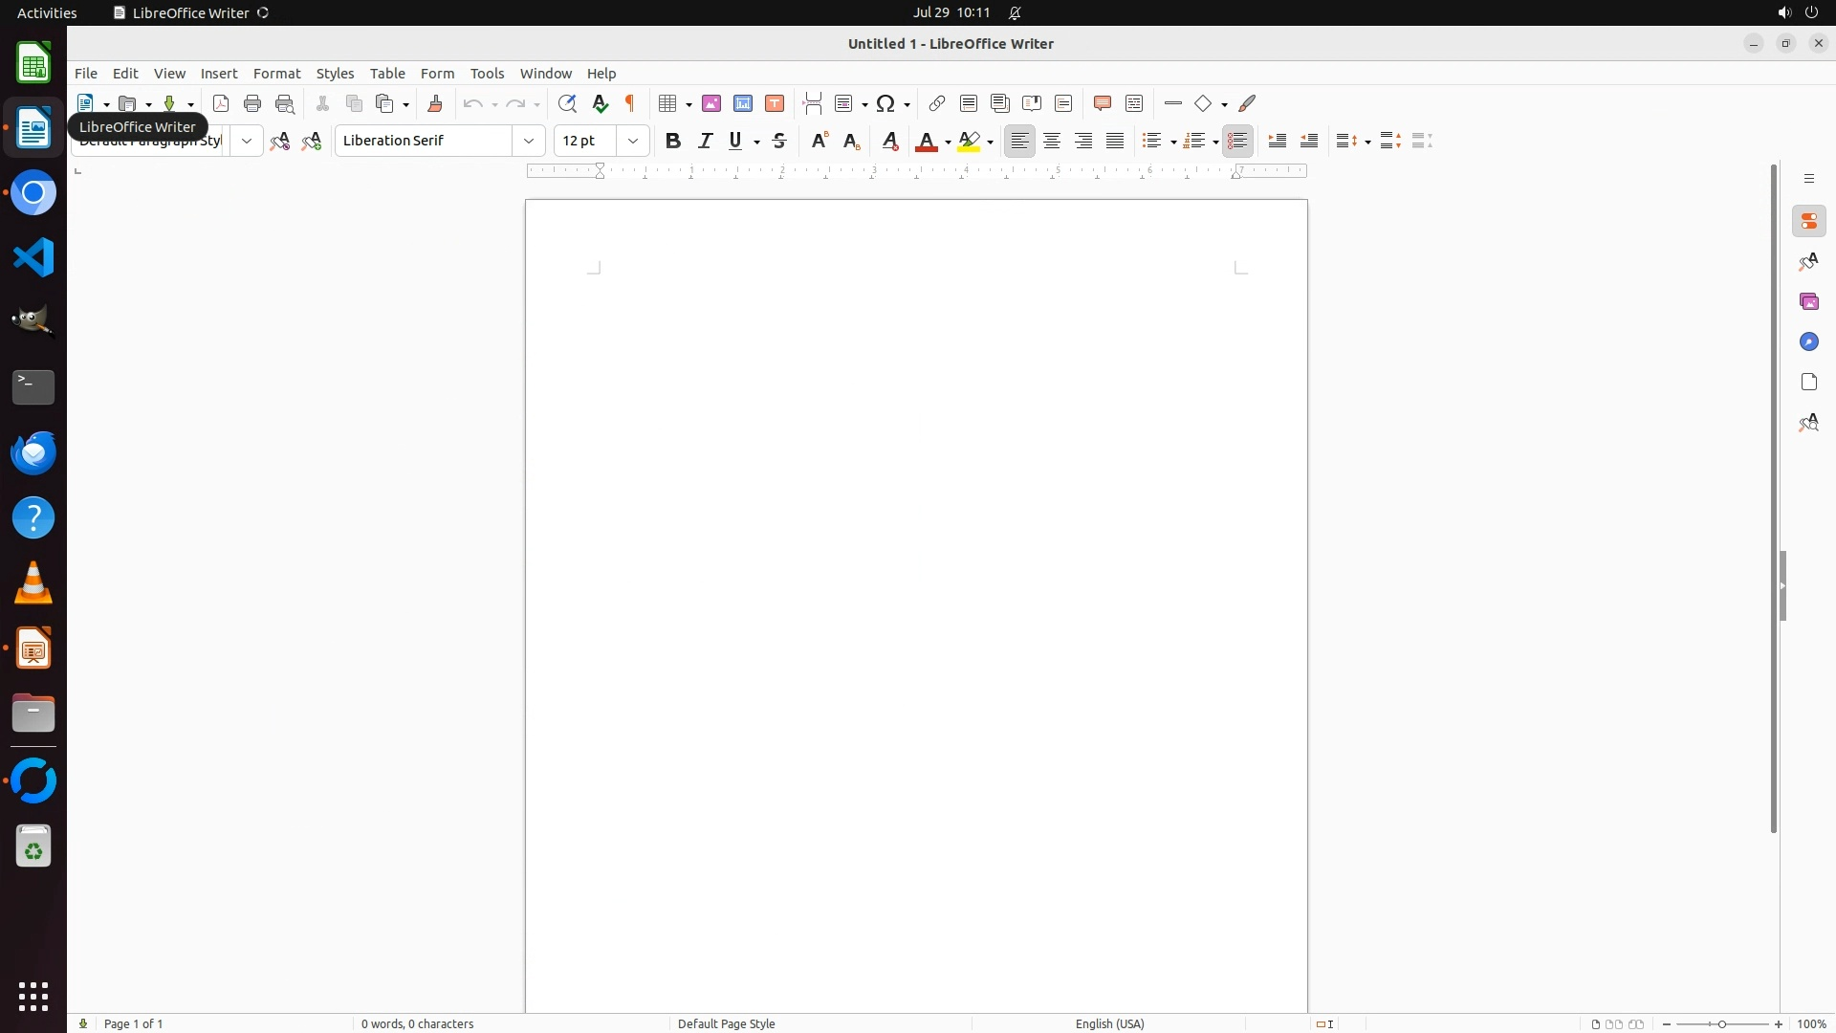Image resolution: width=1836 pixels, height=1033 pixels.
Task: Insert special character omega icon
Action: click(x=885, y=103)
